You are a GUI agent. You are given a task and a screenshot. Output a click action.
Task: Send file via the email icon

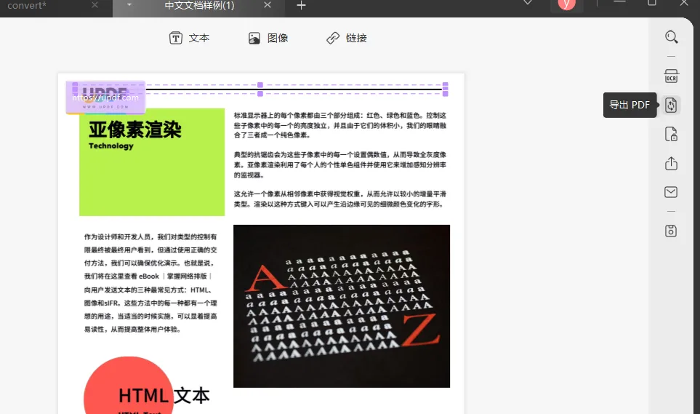(x=671, y=192)
